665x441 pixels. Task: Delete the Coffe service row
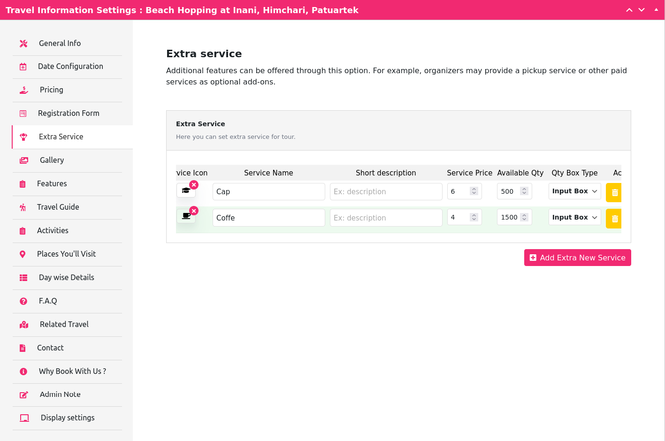click(x=614, y=219)
